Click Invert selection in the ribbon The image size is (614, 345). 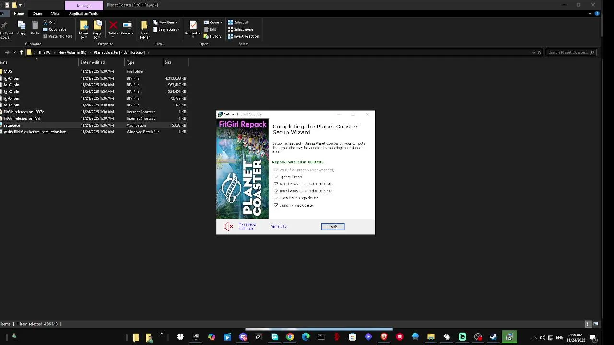coord(244,36)
